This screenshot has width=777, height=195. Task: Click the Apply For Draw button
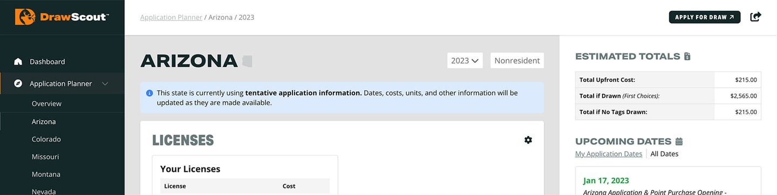[705, 17]
